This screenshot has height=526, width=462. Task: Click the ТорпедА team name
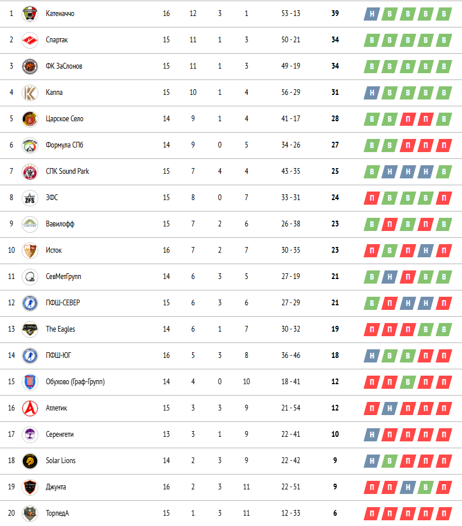[57, 513]
